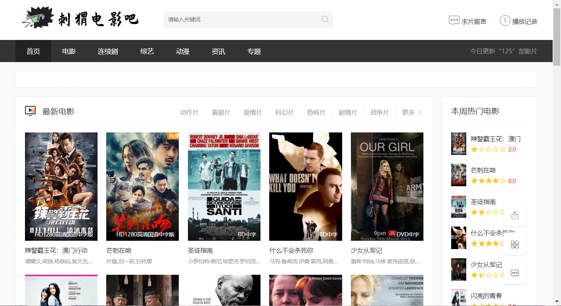Filter by the 恐怖片 category link
The height and width of the screenshot is (306, 561).
tap(316, 113)
